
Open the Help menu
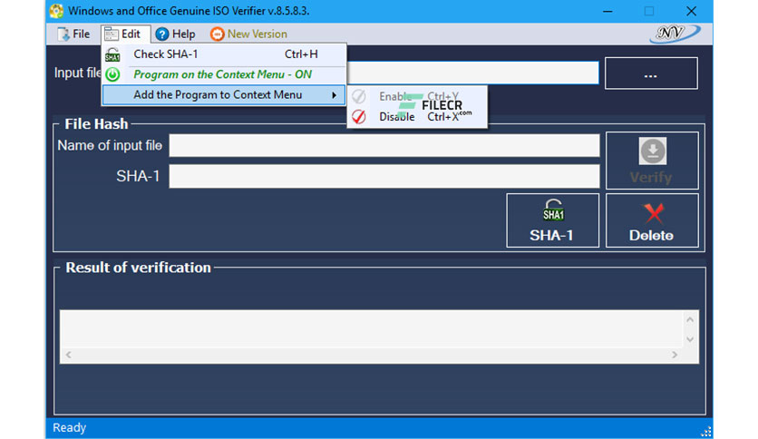pyautogui.click(x=175, y=34)
